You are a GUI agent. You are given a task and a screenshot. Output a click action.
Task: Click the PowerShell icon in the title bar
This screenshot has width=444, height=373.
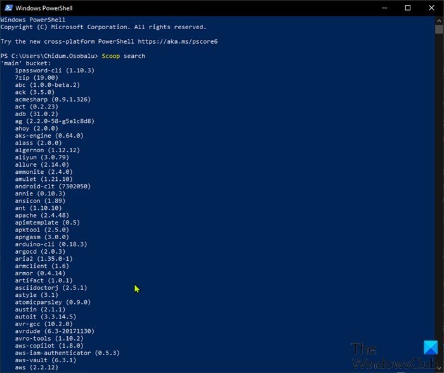click(8, 8)
